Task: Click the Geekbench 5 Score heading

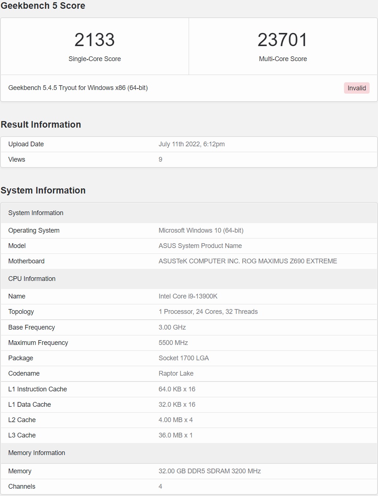Action: pyautogui.click(x=43, y=5)
